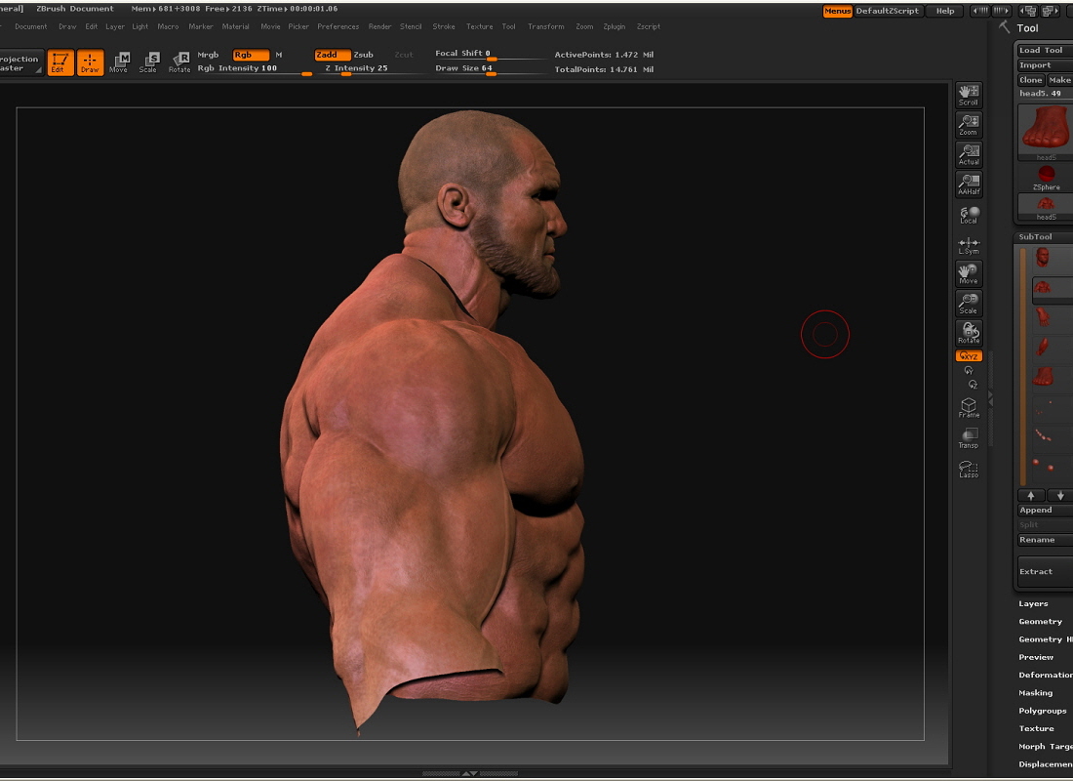1073x781 pixels.
Task: Select the Frame tool icon
Action: 968,407
